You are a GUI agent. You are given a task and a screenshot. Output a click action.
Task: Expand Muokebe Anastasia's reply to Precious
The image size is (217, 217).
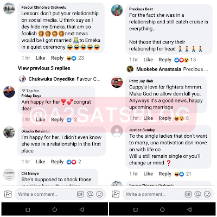tap(168, 69)
